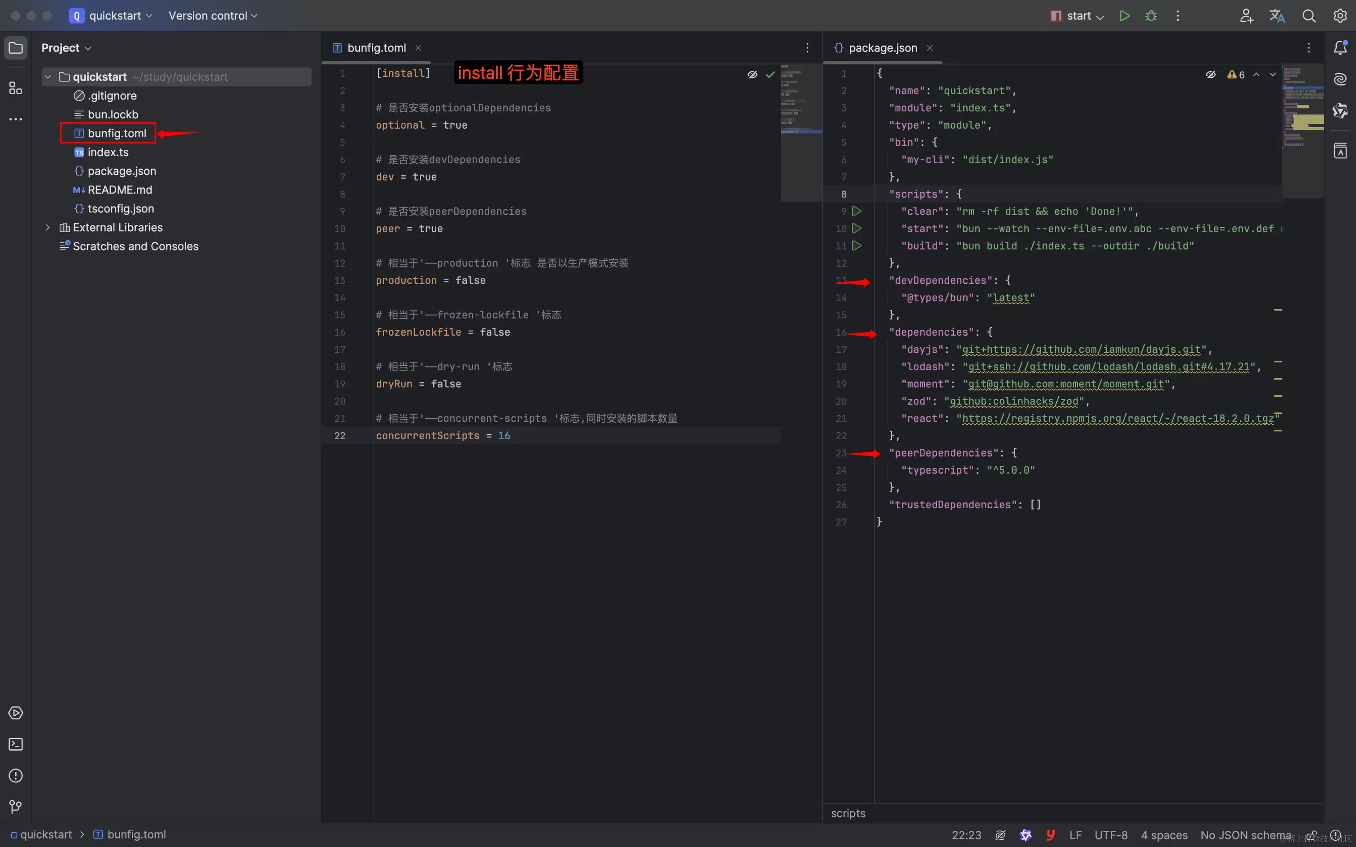Image resolution: width=1356 pixels, height=847 pixels.
Task: Open the AI Assistant spiral icon
Action: tap(1340, 79)
